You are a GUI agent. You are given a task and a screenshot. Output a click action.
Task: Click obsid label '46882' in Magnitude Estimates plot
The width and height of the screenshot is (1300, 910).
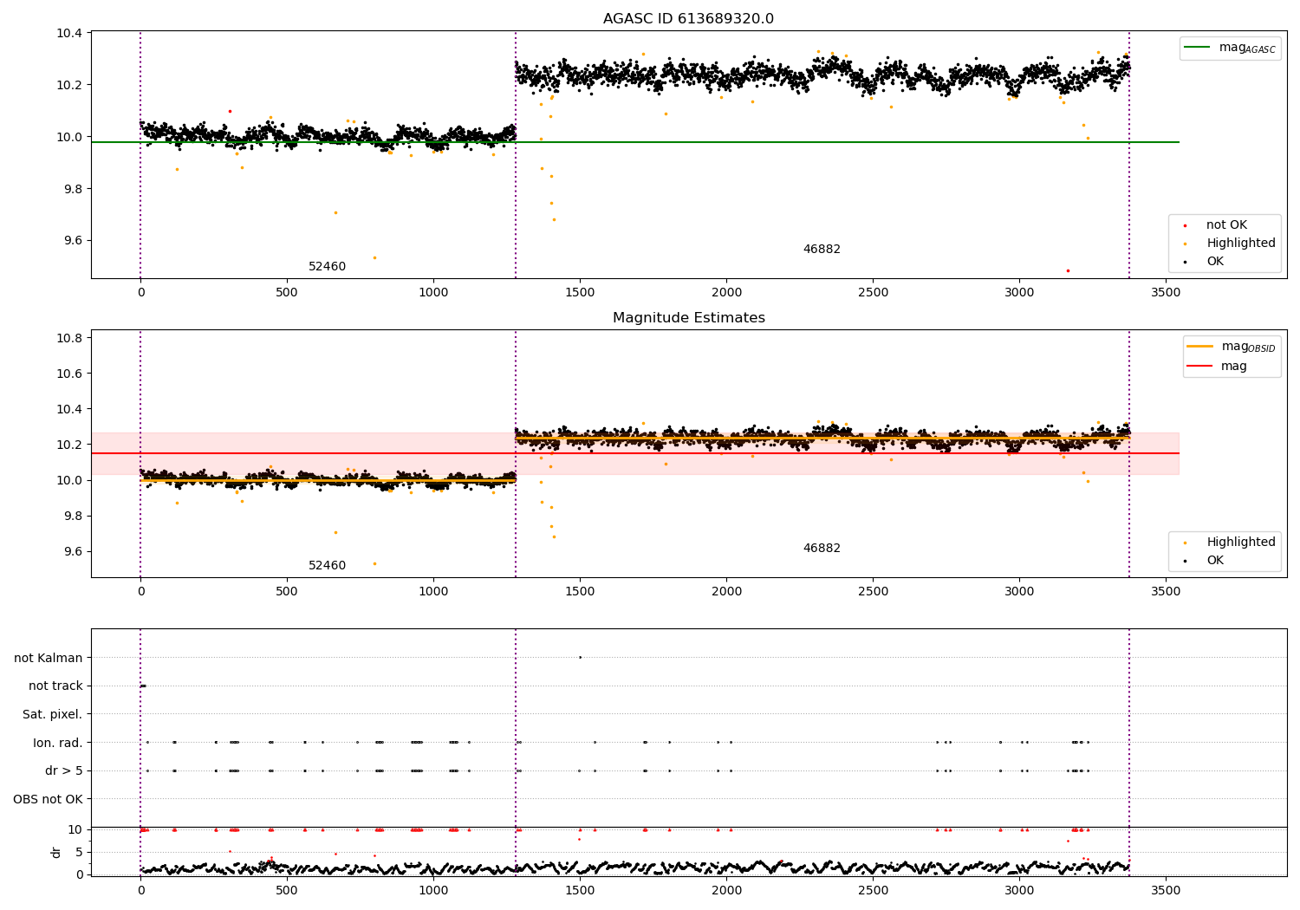[822, 549]
